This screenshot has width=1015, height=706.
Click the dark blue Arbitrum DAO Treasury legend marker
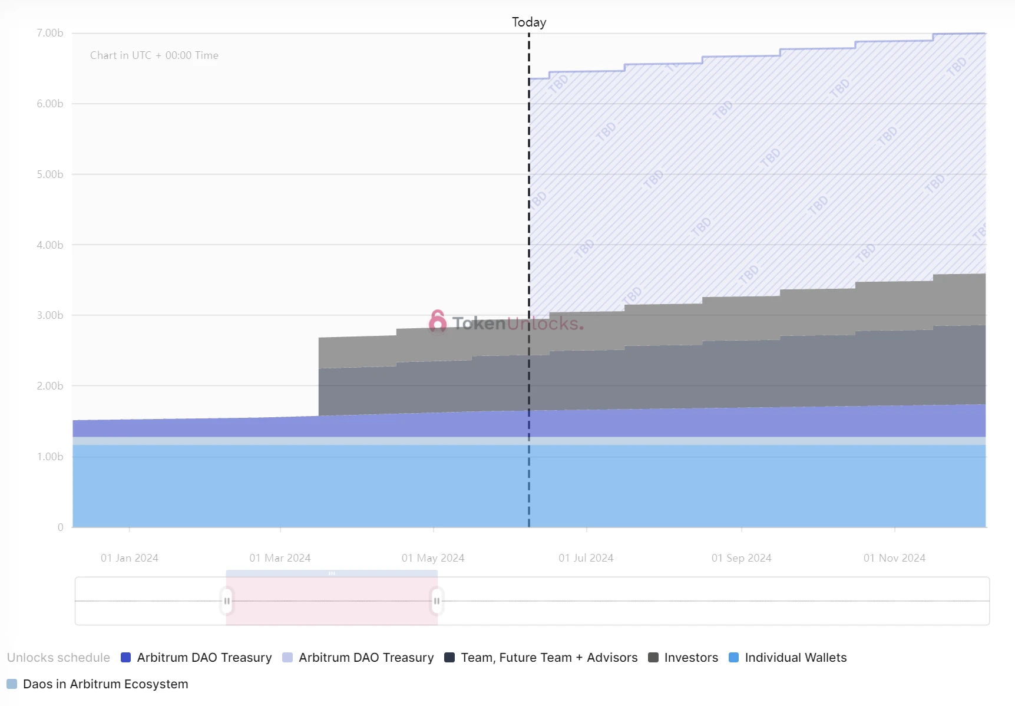coord(125,658)
